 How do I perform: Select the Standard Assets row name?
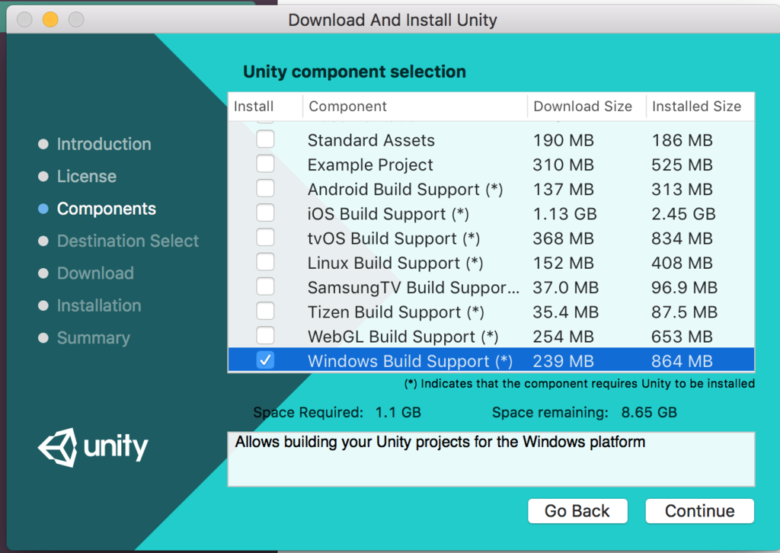click(371, 140)
